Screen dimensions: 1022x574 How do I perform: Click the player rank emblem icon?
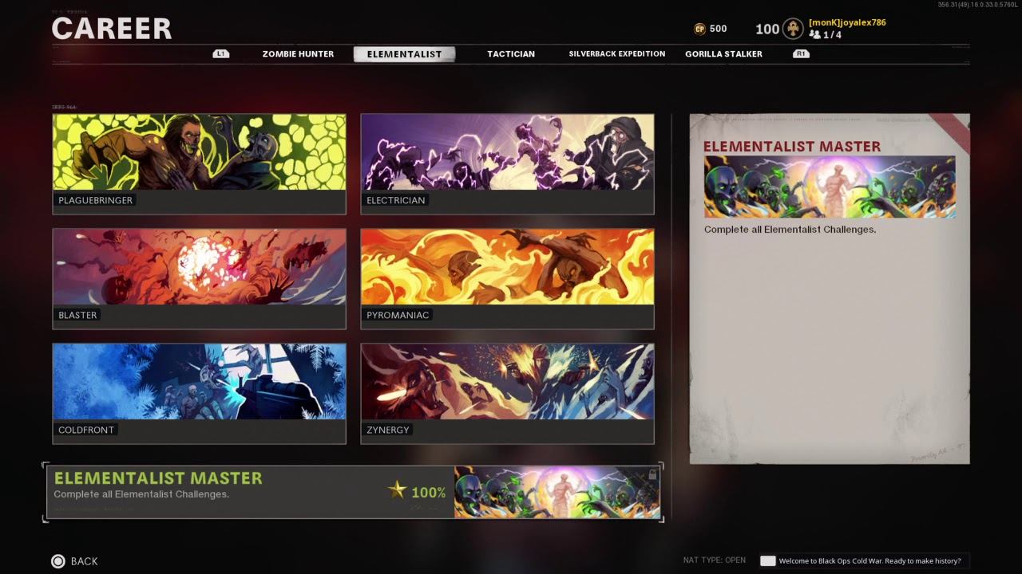[x=793, y=29]
